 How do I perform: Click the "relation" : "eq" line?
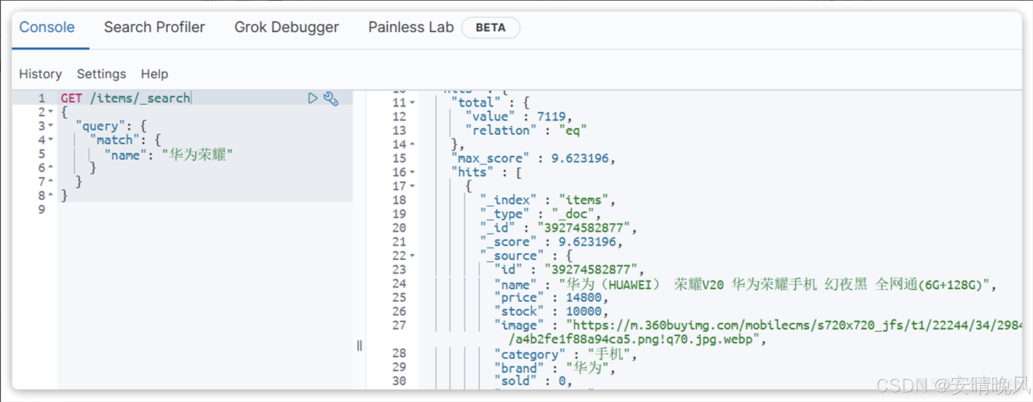tap(526, 131)
